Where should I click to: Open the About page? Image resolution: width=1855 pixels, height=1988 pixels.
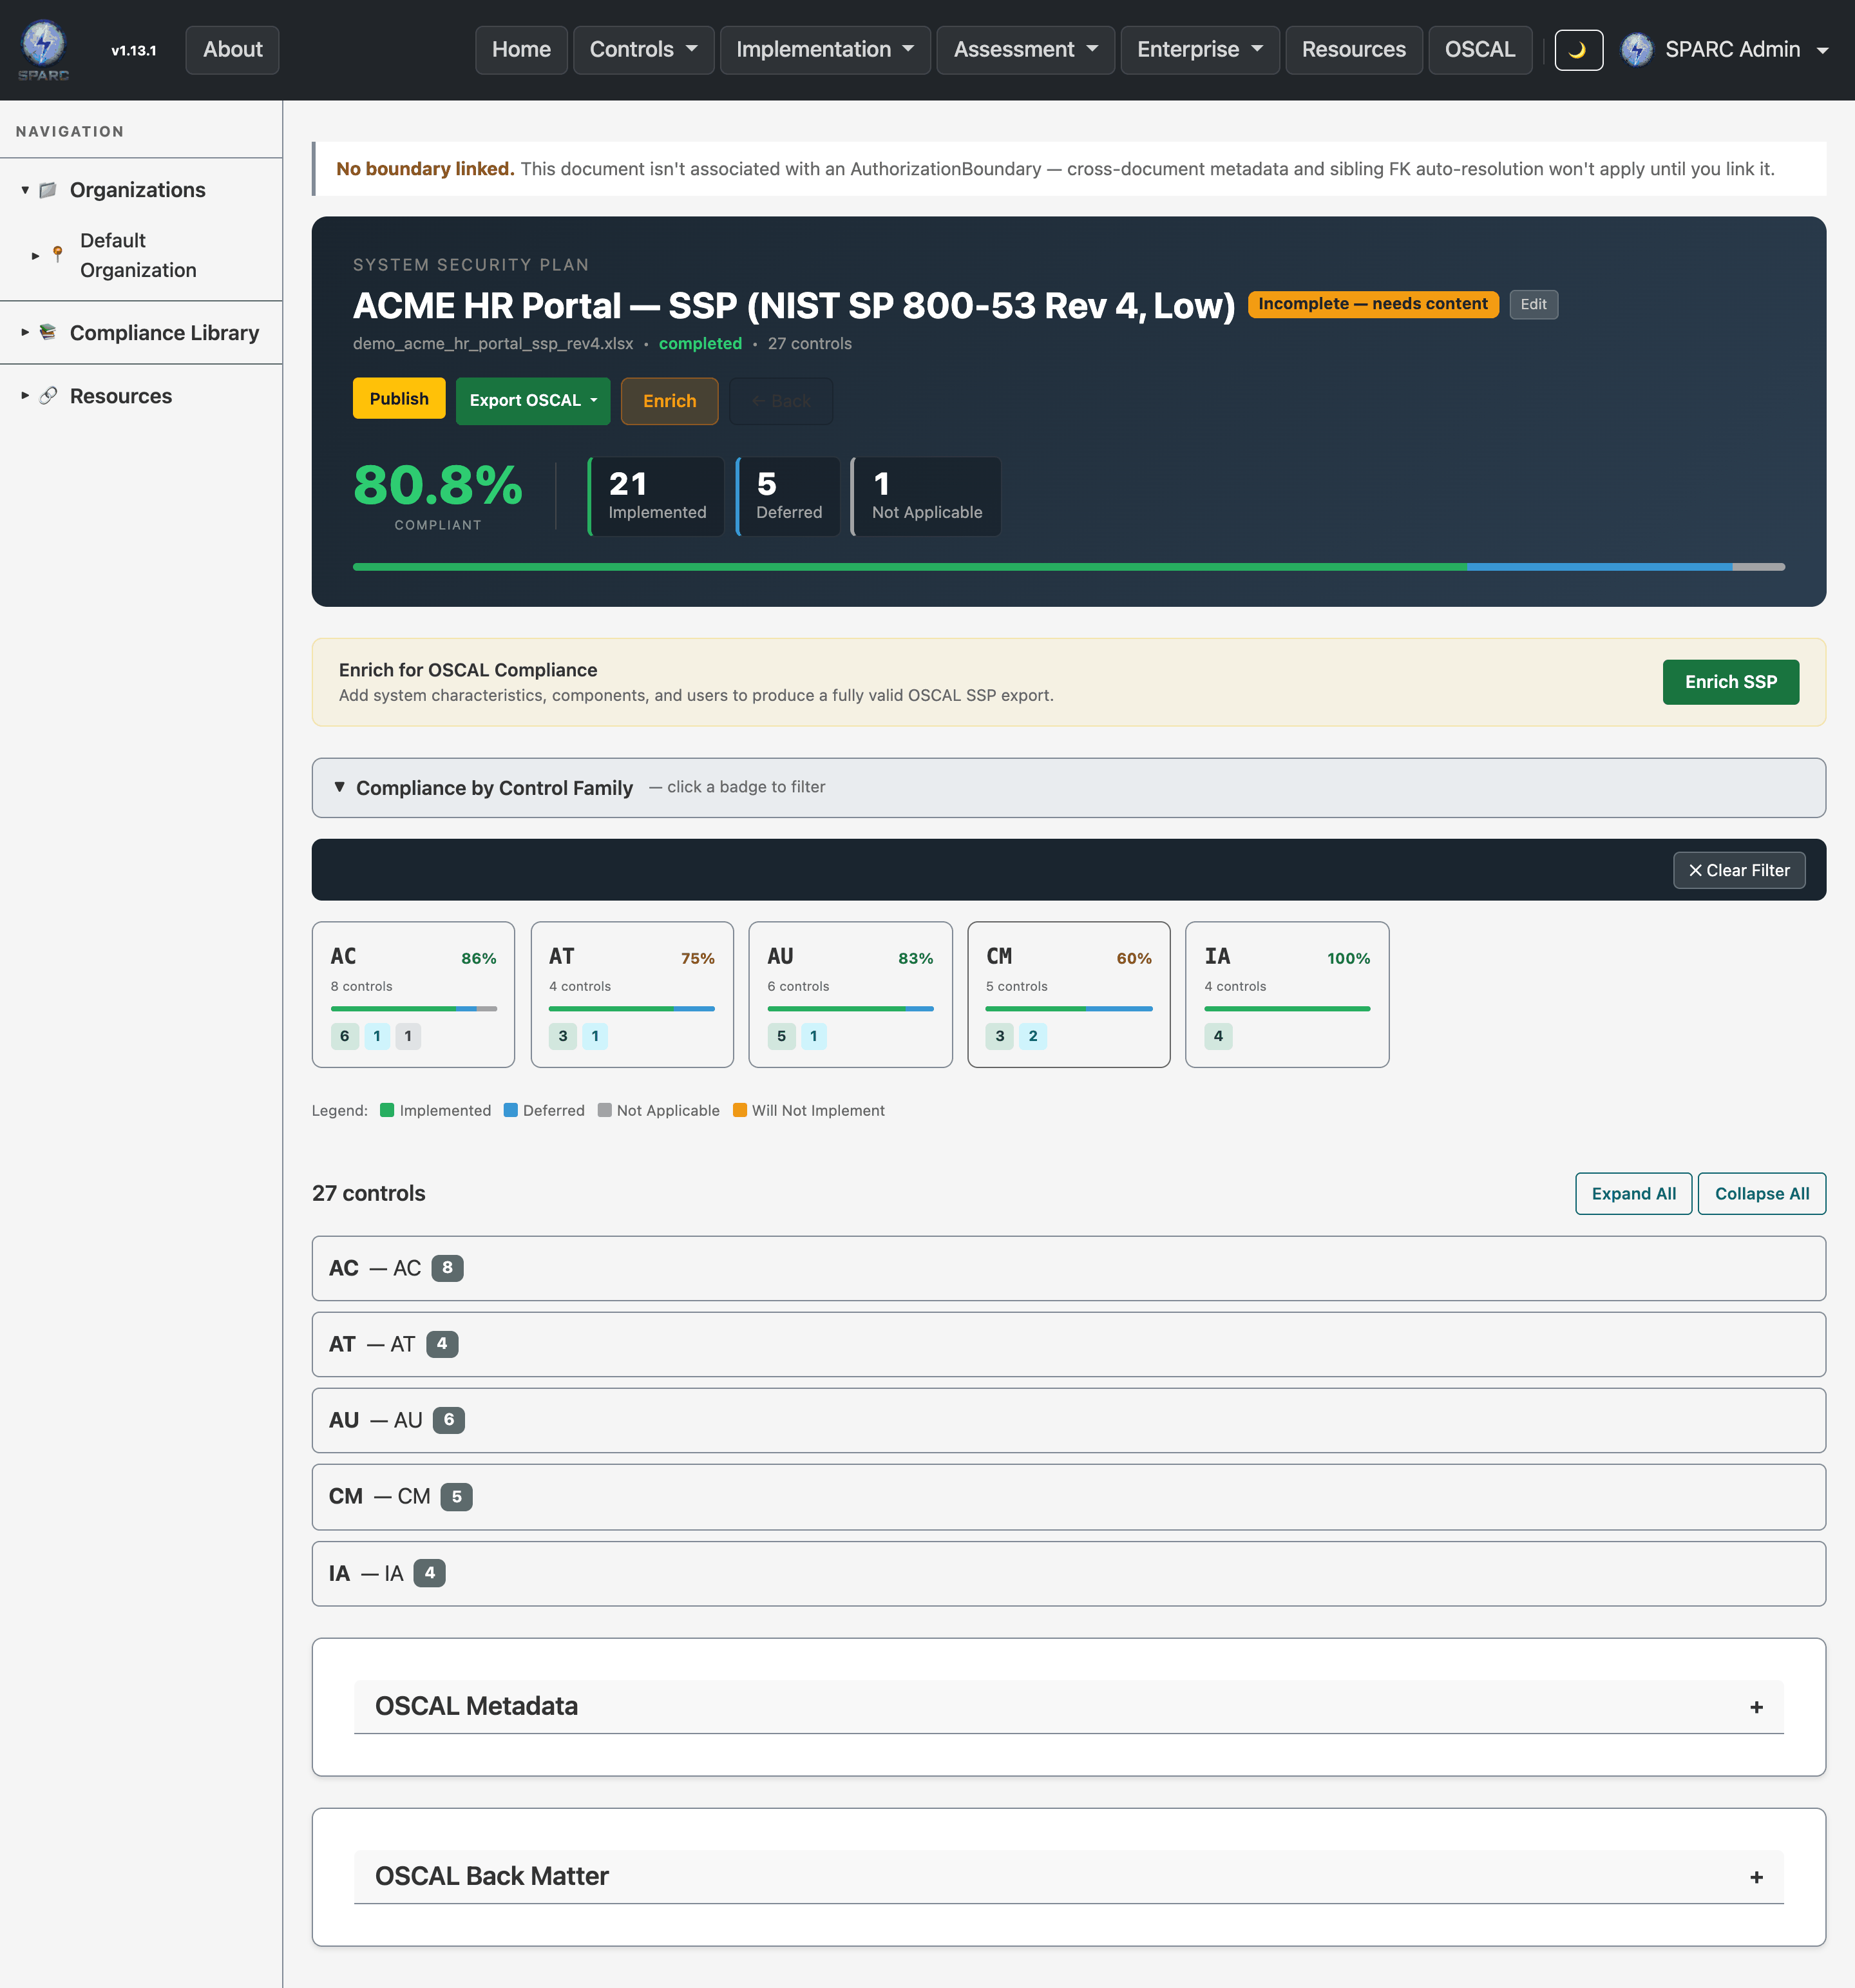[x=232, y=50]
